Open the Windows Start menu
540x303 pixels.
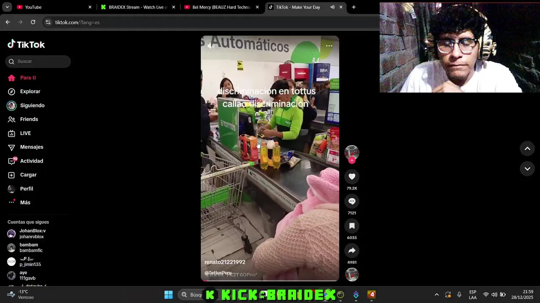pyautogui.click(x=168, y=295)
